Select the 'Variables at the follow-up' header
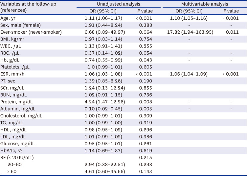 click(x=28, y=4)
